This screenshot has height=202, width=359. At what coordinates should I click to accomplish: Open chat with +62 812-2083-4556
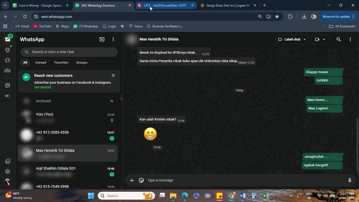[68, 135]
